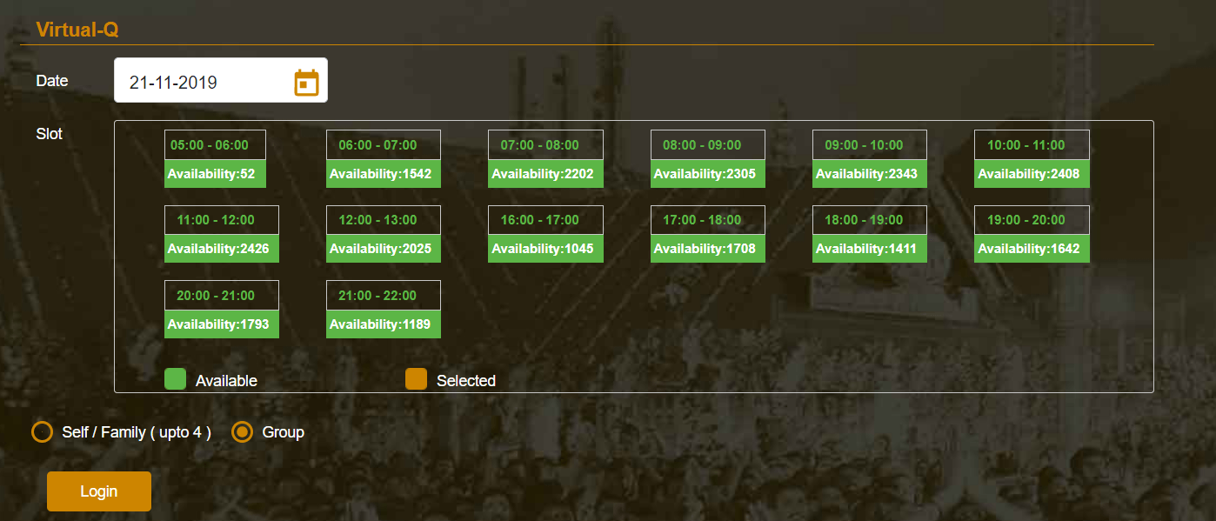Pick the 11:00 - 12:00 time slot

coord(222,220)
